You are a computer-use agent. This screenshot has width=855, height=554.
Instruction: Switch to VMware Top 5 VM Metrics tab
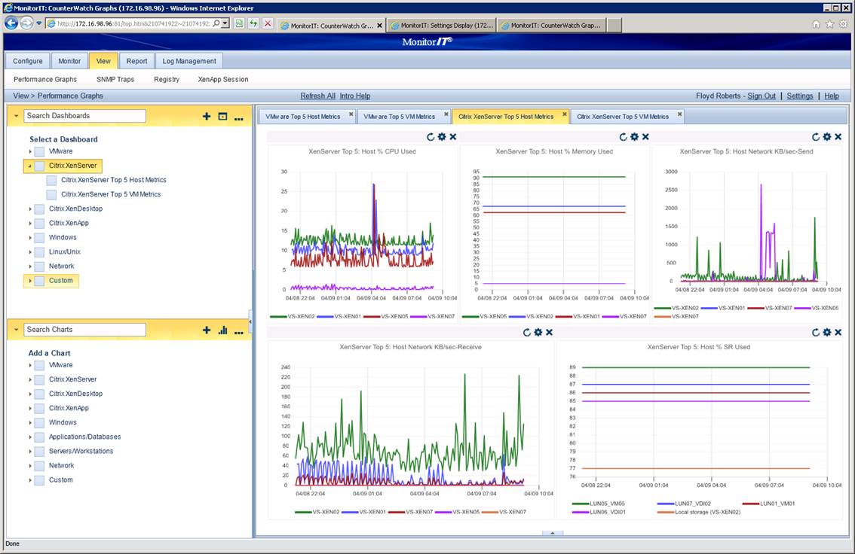399,117
